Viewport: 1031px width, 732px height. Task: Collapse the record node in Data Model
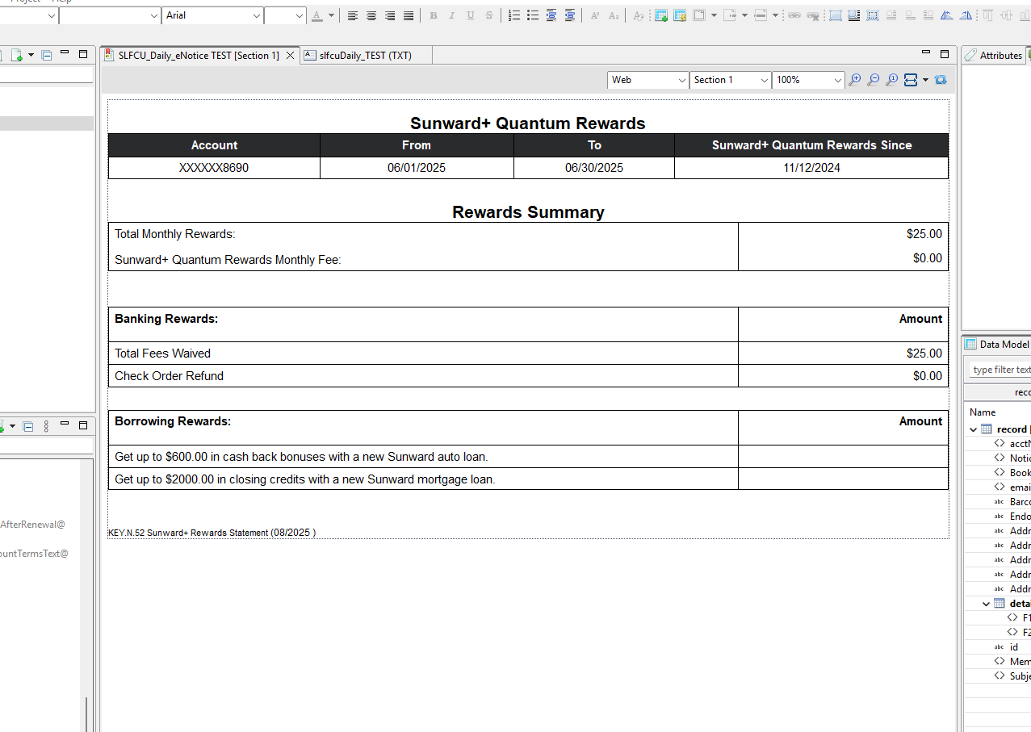tap(974, 429)
